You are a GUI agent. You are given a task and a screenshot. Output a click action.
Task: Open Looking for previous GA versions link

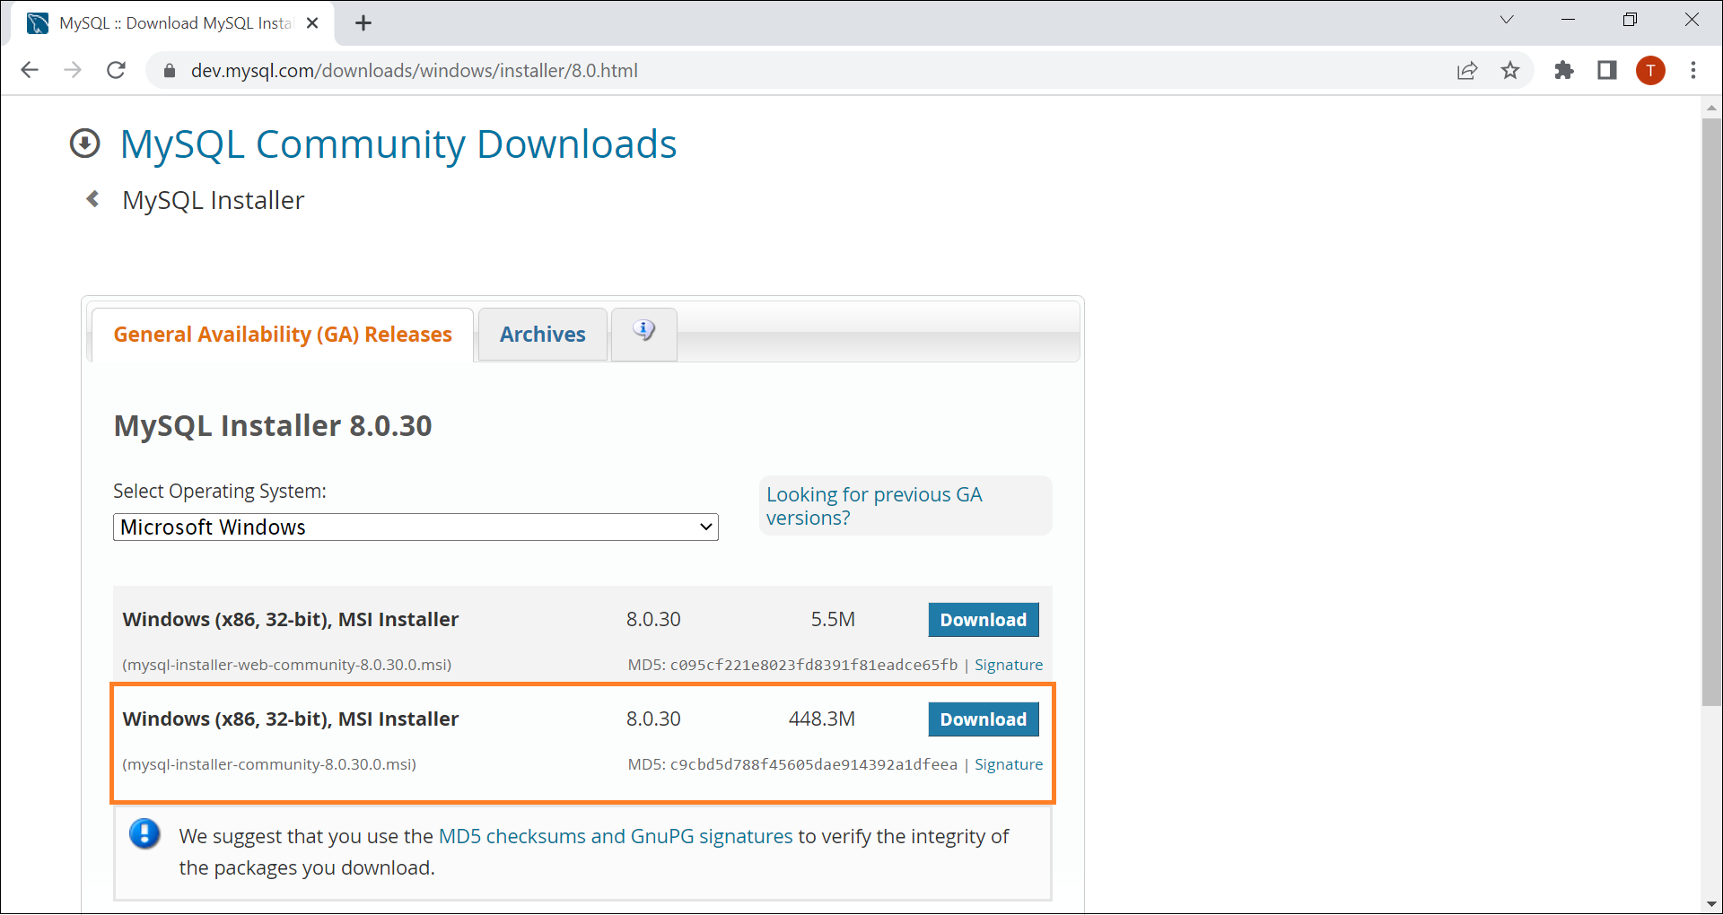coord(874,506)
